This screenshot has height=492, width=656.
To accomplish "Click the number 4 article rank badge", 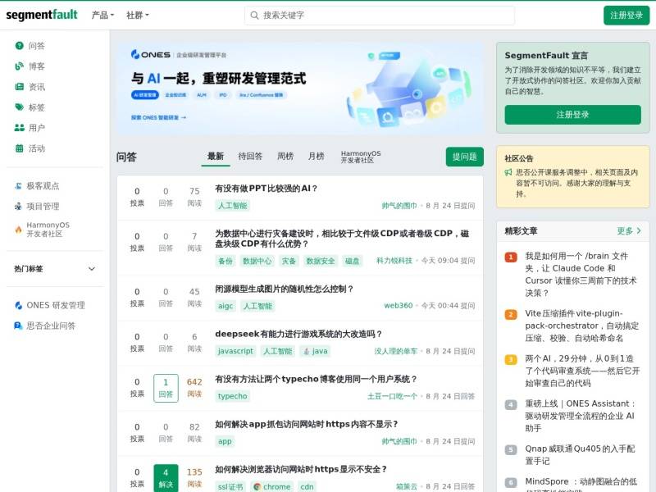I will tap(510, 404).
